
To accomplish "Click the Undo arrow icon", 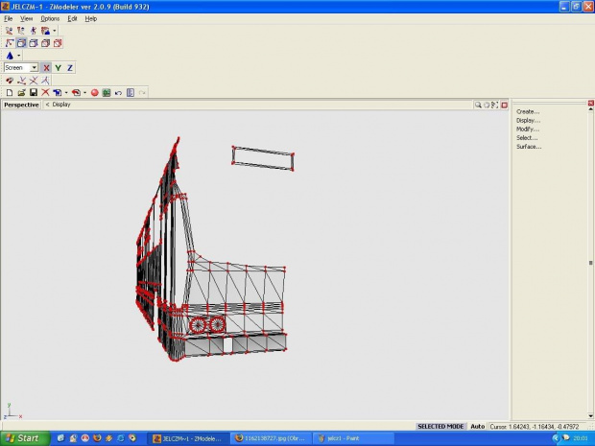I will [118, 93].
